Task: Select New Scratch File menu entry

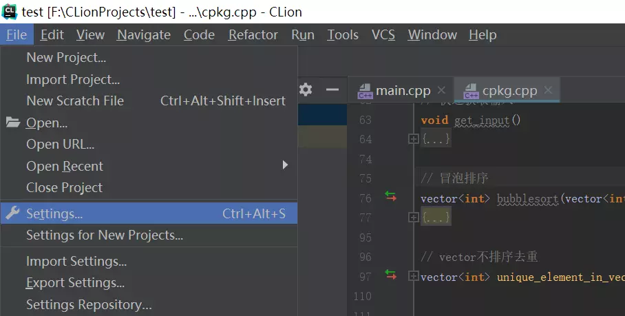Action: tap(149, 101)
